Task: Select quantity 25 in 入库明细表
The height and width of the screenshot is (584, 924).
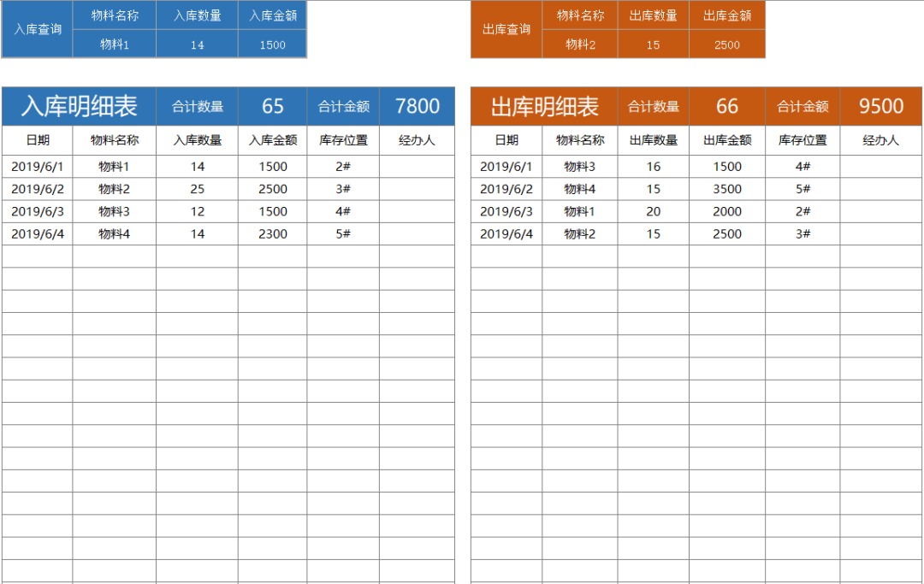Action: [x=198, y=189]
